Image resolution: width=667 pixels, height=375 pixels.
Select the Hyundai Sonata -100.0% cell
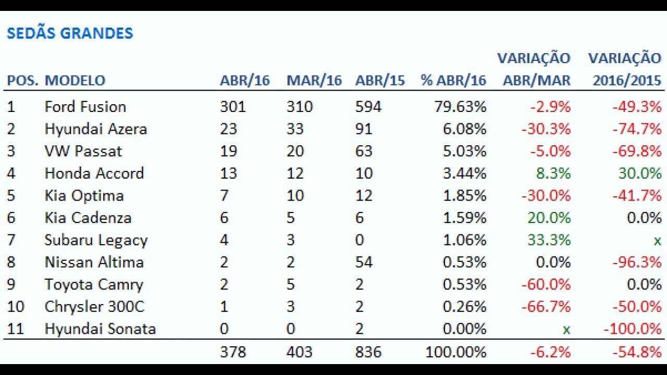pos(633,329)
